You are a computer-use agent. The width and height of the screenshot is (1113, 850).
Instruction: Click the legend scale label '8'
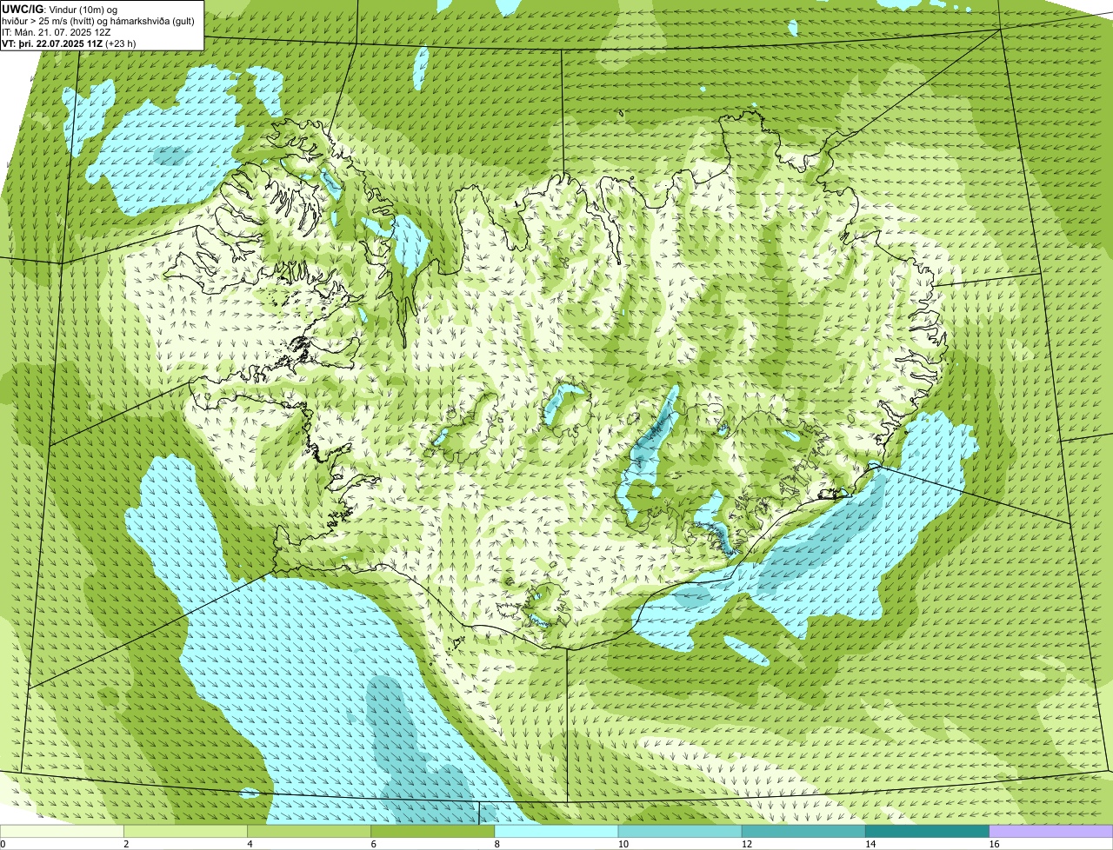(x=497, y=845)
